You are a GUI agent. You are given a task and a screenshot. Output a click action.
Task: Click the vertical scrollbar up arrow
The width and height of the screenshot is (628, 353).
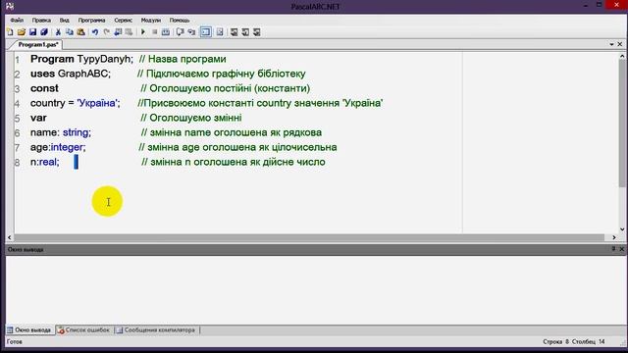(622, 57)
